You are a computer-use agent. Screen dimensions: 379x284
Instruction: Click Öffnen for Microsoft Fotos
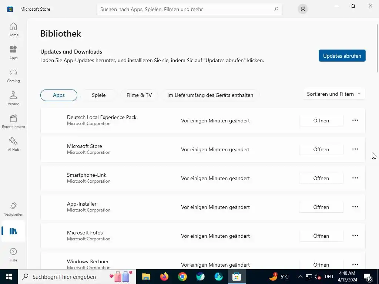[321, 236]
